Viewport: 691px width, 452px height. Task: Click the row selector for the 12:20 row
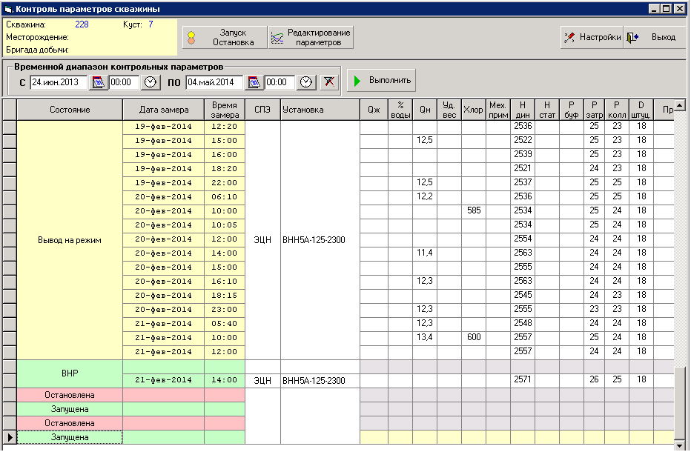(x=10, y=127)
